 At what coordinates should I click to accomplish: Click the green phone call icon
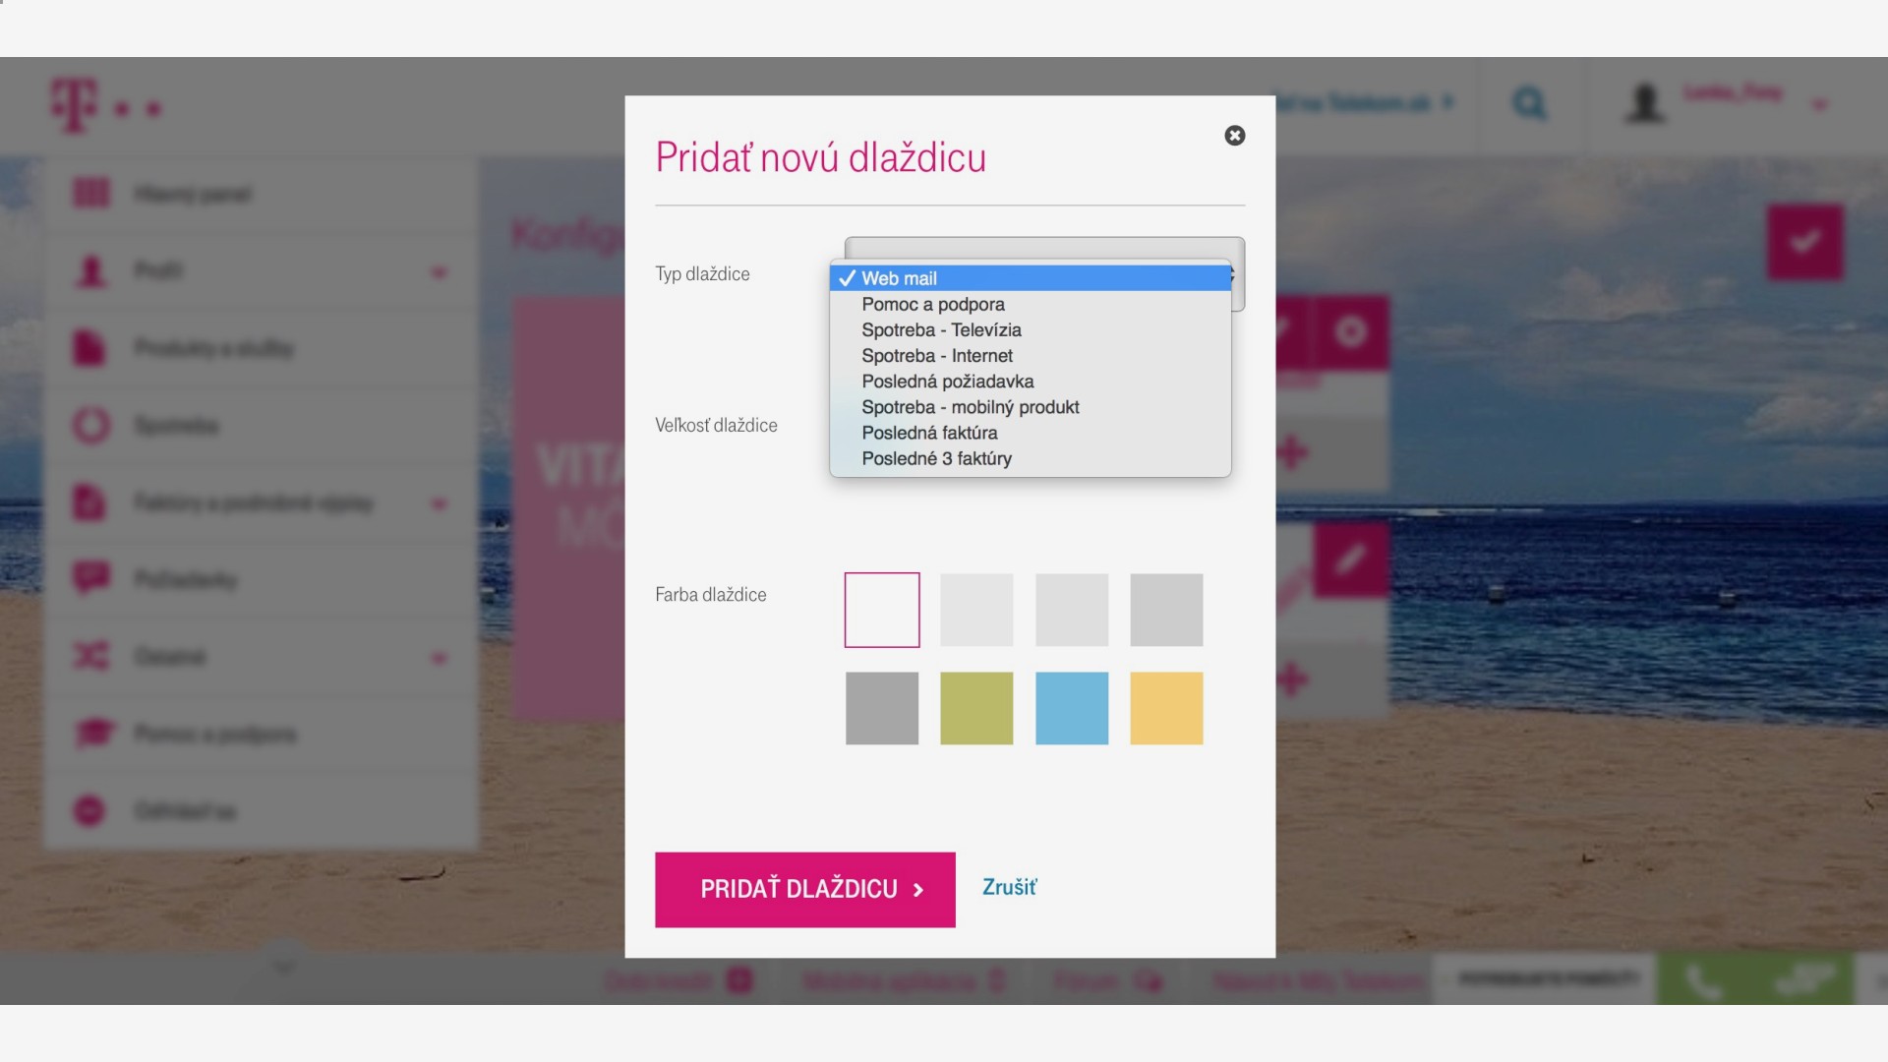[1703, 980]
